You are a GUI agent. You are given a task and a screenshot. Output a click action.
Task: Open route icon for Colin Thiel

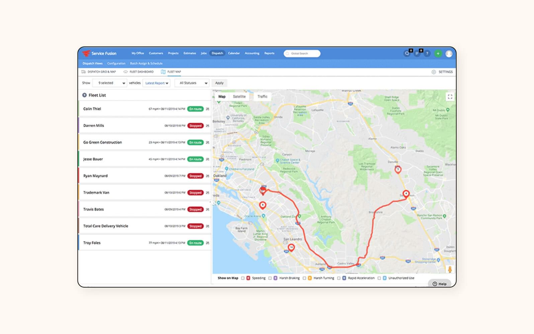(207, 109)
